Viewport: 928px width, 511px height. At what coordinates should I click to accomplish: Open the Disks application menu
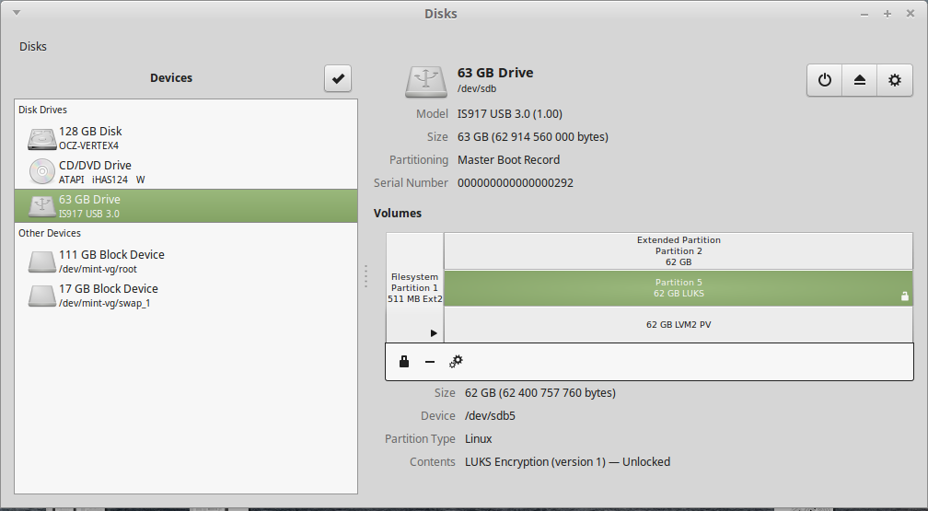[32, 46]
